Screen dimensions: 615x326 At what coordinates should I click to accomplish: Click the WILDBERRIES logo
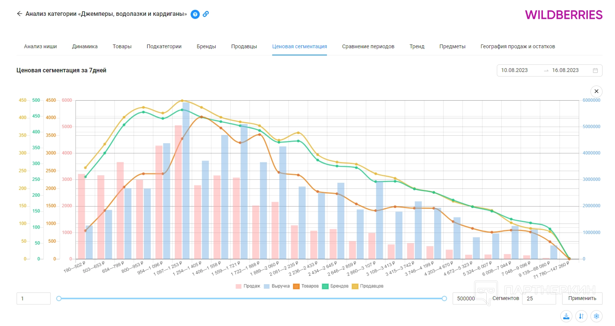pos(564,15)
